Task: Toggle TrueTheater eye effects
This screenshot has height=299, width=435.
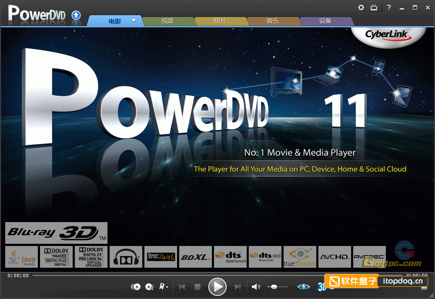Action: 304,287
